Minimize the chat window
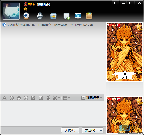The image size is (144, 135). pyautogui.click(x=123, y=3)
